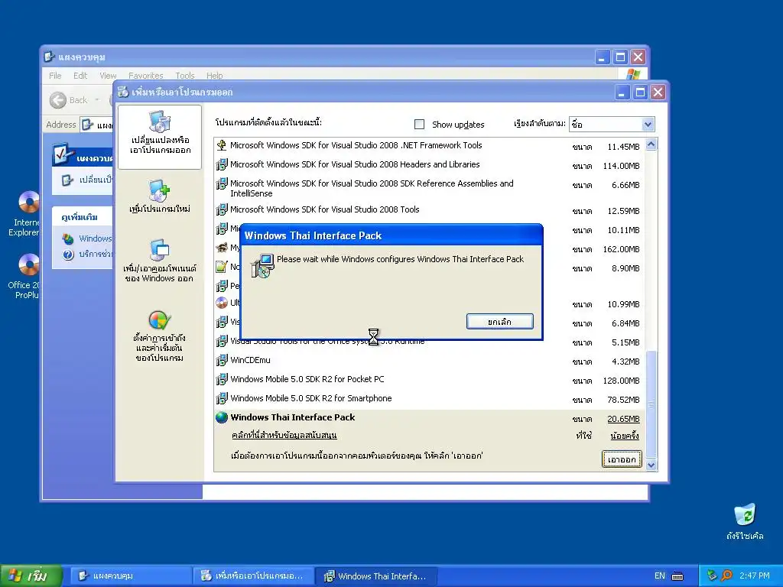Screen dimensions: 783x587
Task: Open Help menu in Control Panel window
Action: pos(215,76)
